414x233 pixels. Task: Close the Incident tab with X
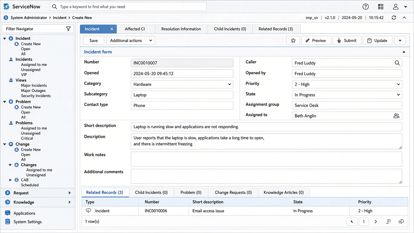(112, 29)
